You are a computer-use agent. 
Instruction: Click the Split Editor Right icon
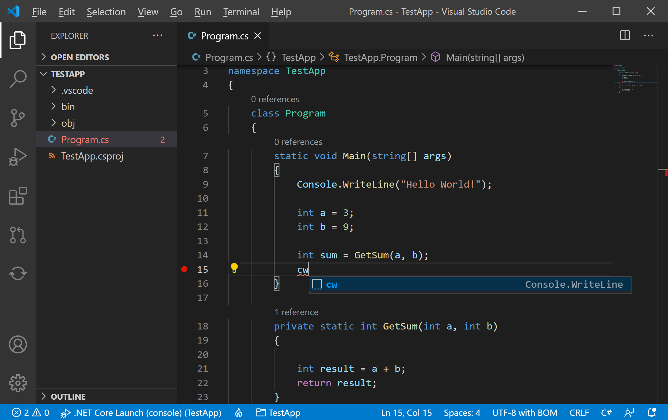click(x=625, y=36)
